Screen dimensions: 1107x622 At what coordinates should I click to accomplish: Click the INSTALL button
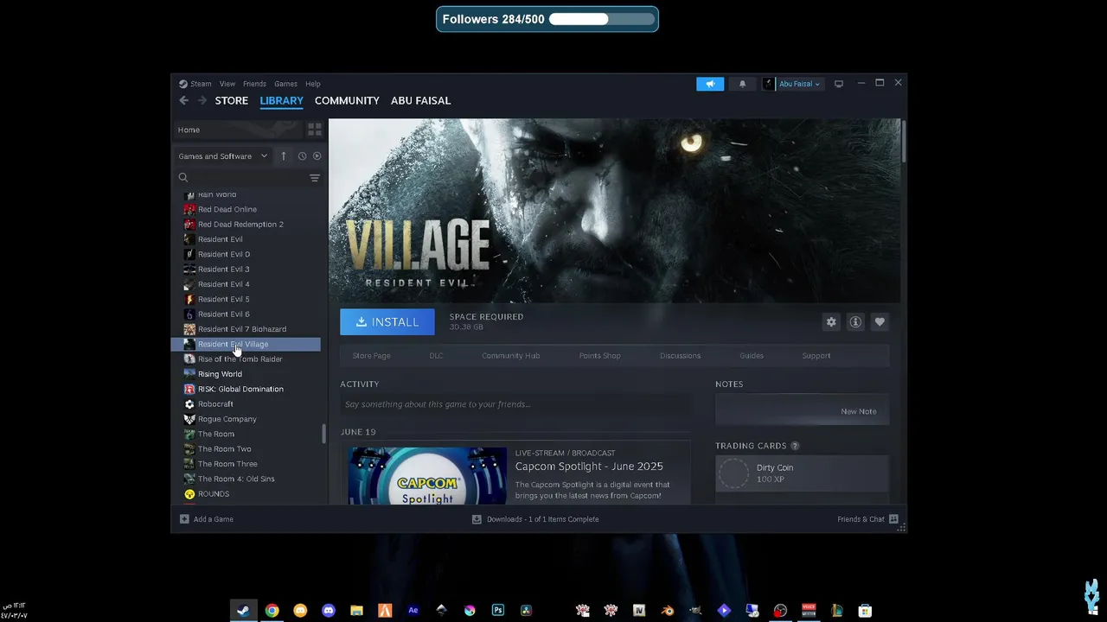(387, 322)
